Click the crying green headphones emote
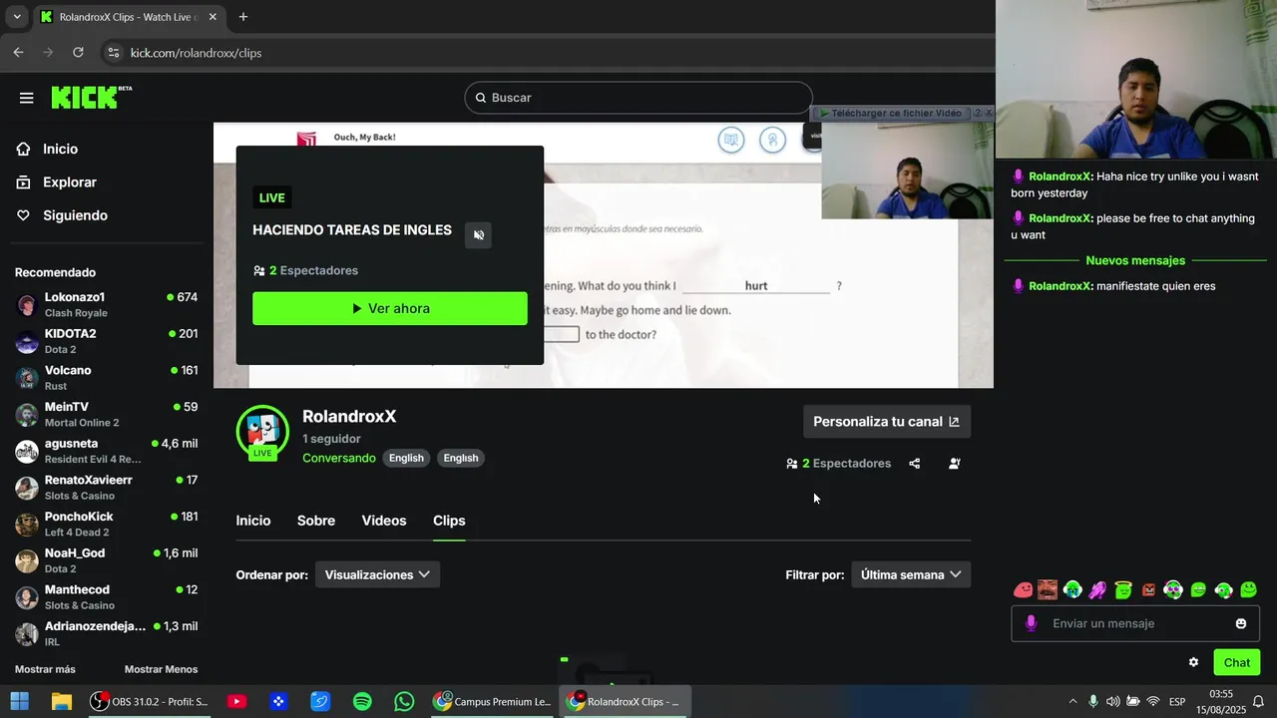Viewport: 1277px width, 718px height. (x=1072, y=590)
